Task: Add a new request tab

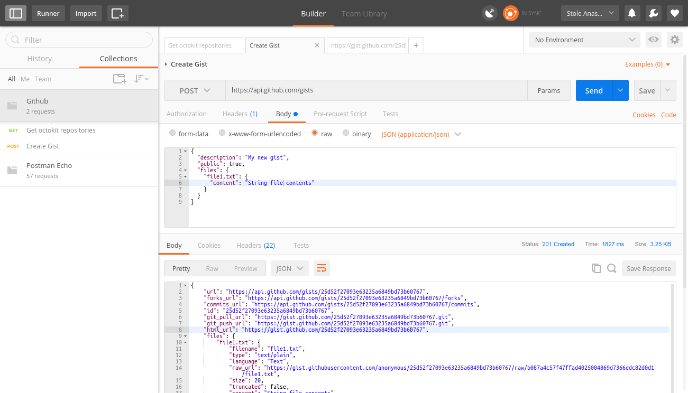Action: 416,45
